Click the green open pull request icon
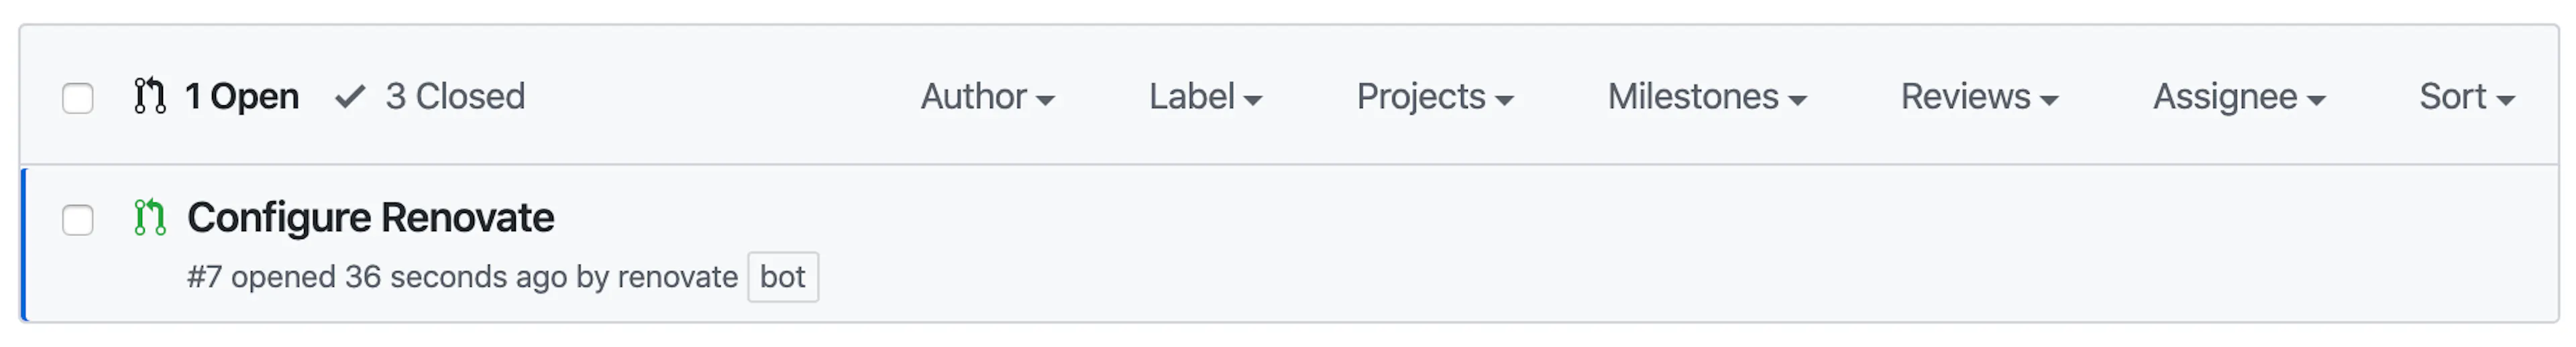This screenshot has width=2576, height=347. pos(150,217)
